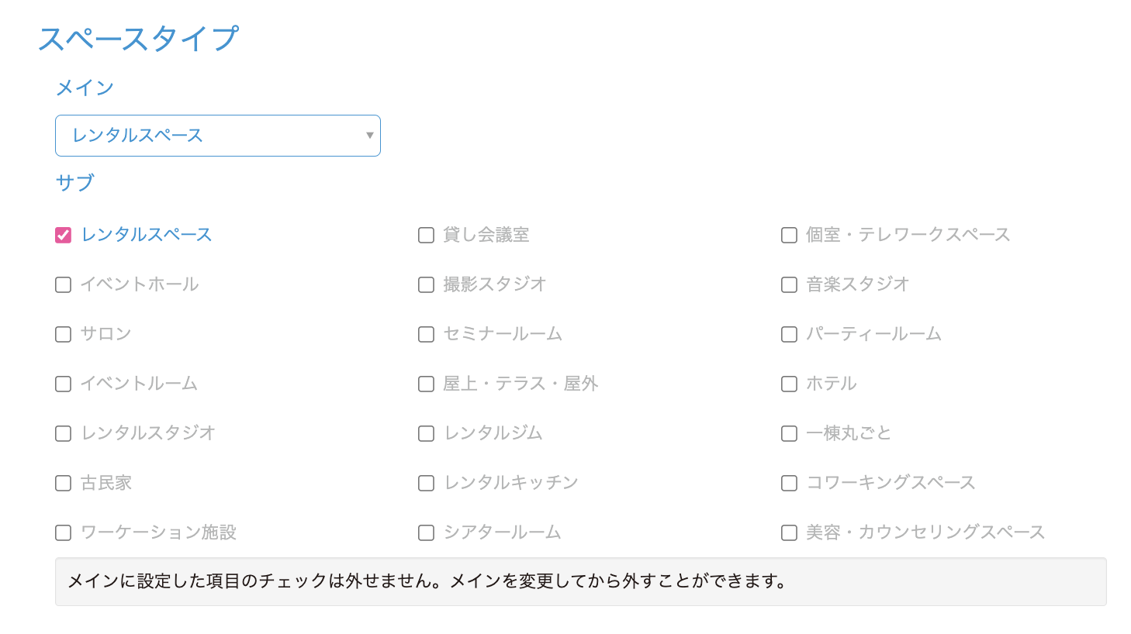Select the ホテル checkbox
The height and width of the screenshot is (634, 1131).
click(789, 384)
